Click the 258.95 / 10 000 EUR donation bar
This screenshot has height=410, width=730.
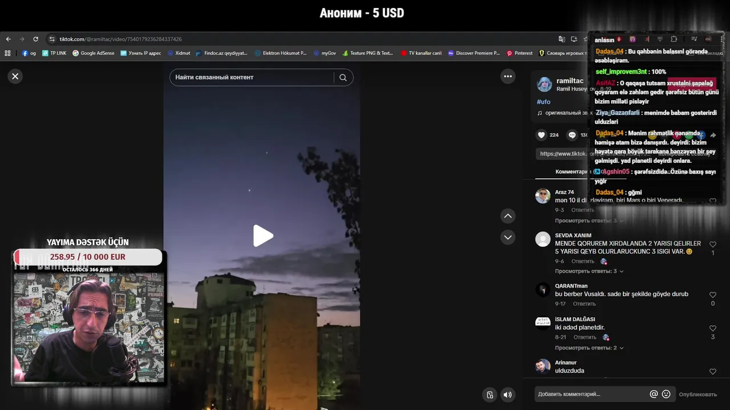(88, 257)
